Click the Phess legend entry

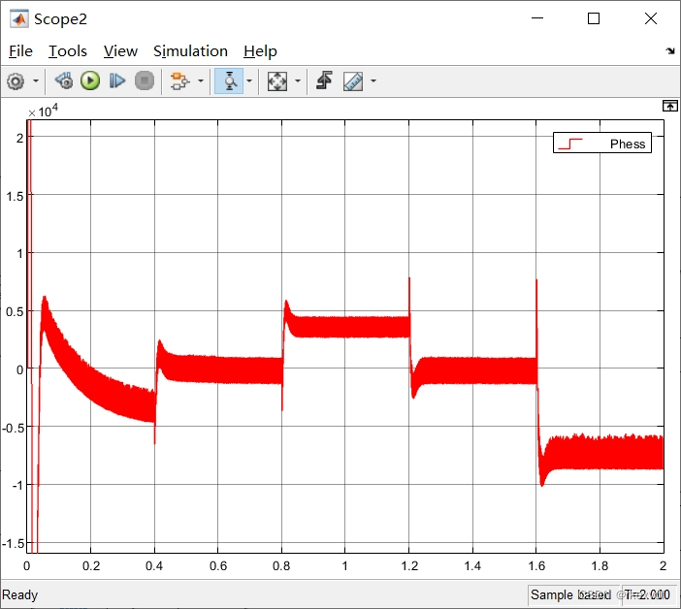tap(602, 144)
